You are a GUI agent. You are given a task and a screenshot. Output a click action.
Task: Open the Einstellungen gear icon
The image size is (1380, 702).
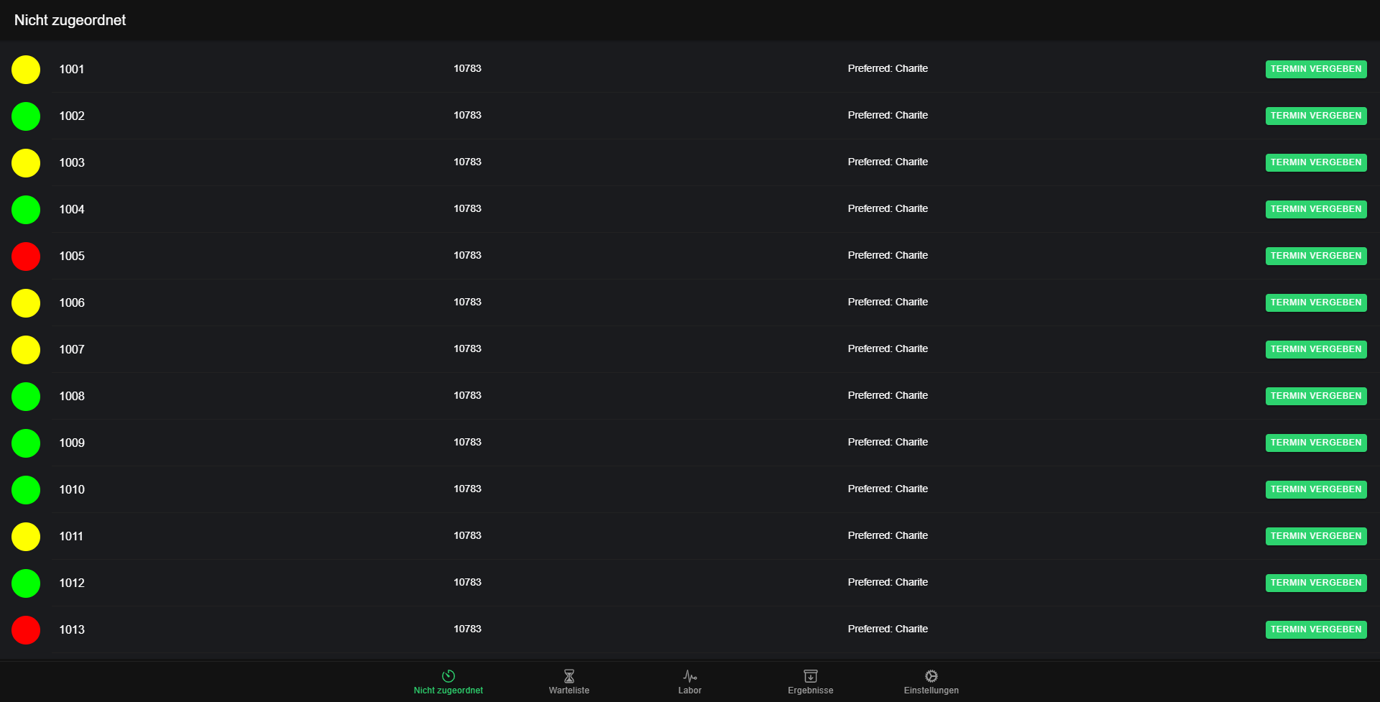tap(931, 676)
